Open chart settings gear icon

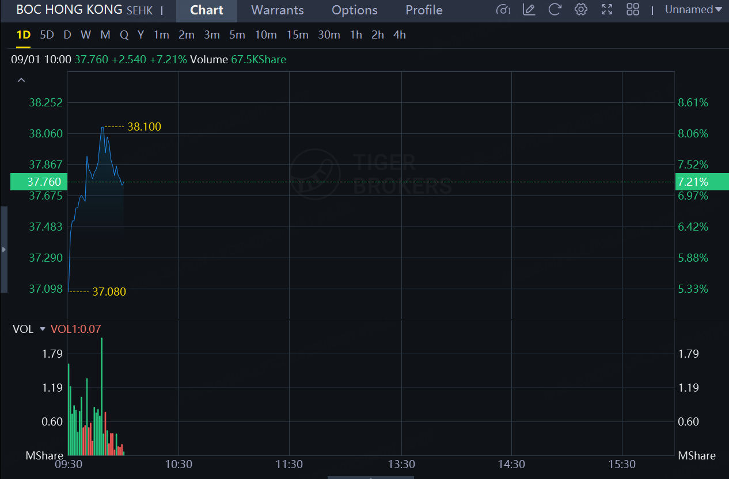(581, 10)
